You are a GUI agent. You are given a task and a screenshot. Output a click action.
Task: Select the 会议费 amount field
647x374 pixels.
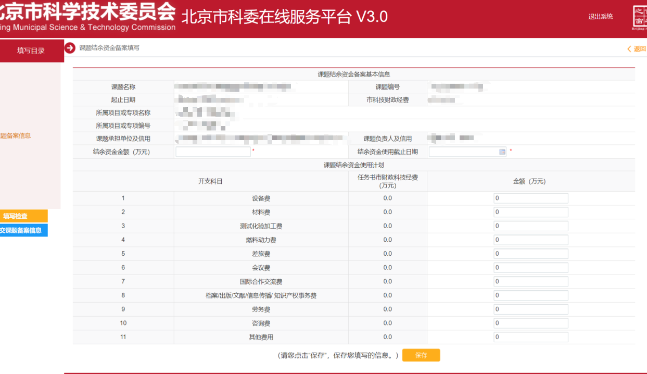click(530, 268)
